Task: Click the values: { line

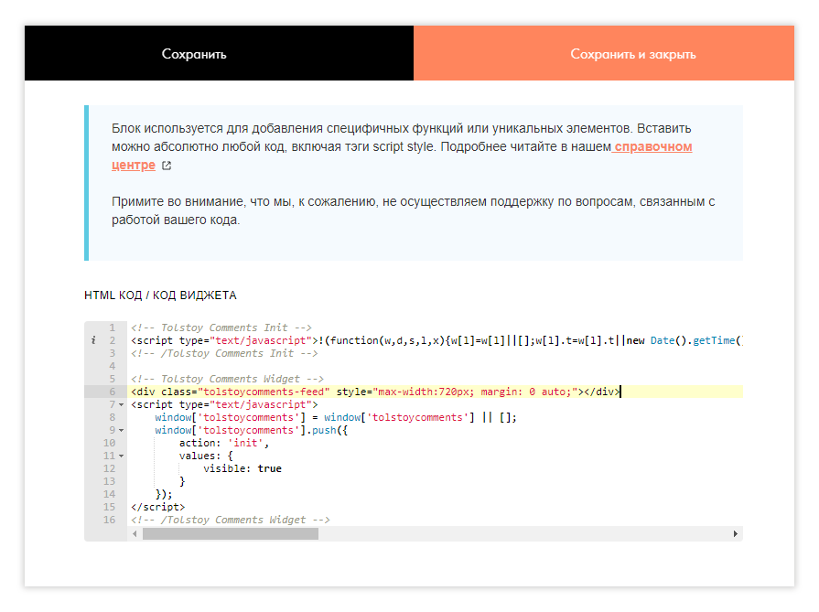Action: [x=206, y=456]
